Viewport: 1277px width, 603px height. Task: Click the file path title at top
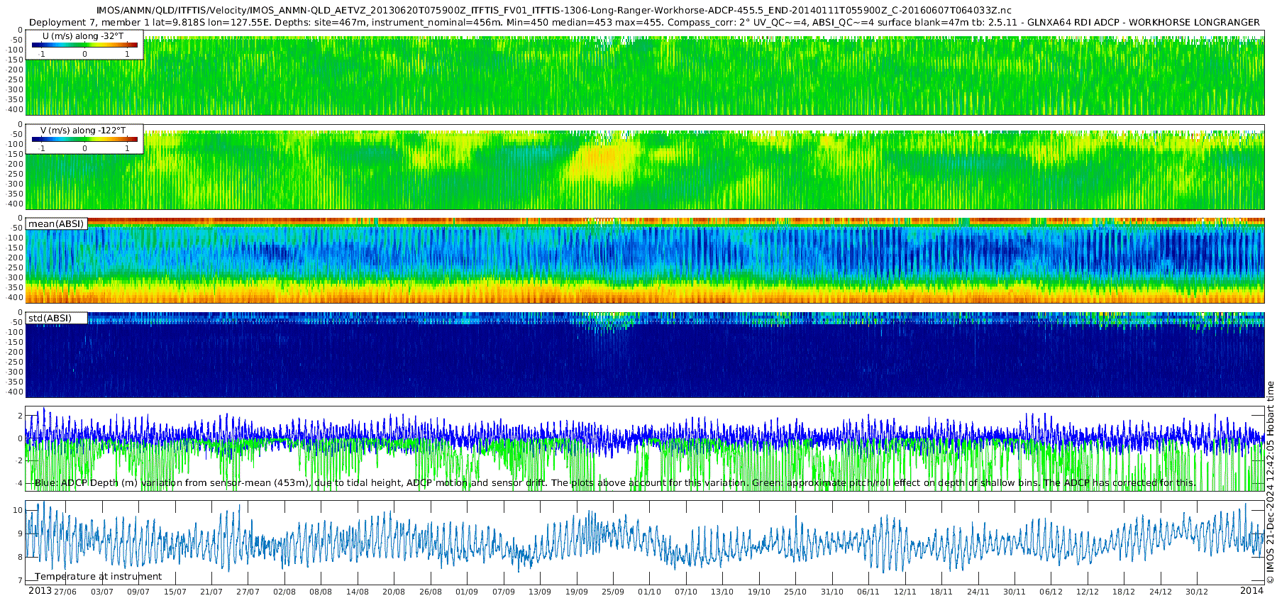point(554,11)
